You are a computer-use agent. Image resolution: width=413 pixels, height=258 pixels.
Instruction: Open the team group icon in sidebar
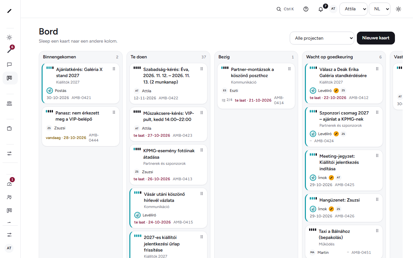tap(9, 104)
